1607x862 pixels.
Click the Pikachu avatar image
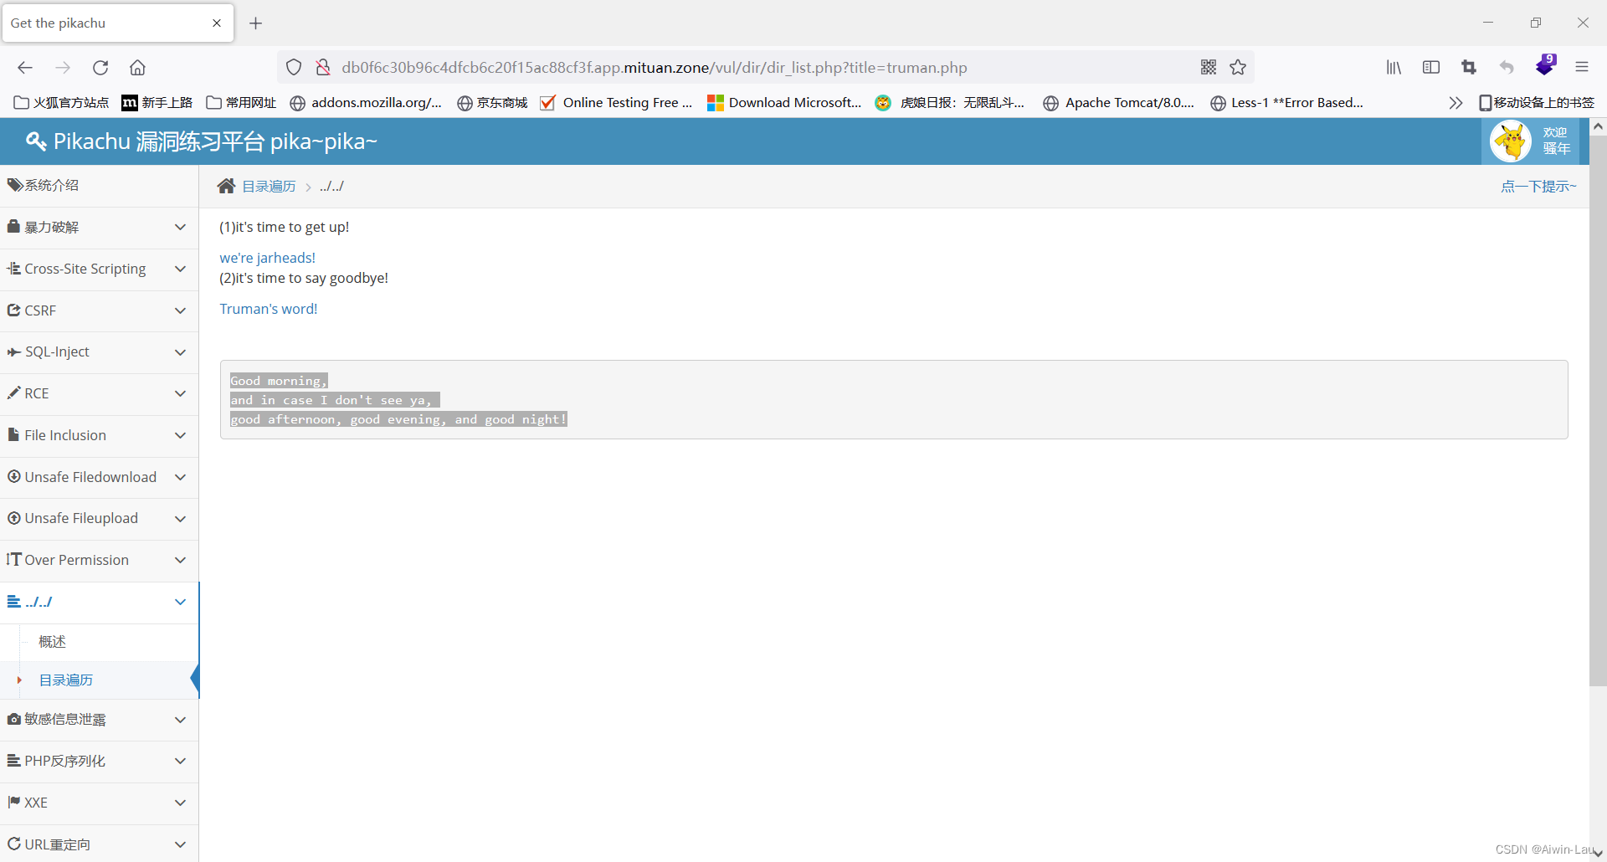tap(1511, 141)
